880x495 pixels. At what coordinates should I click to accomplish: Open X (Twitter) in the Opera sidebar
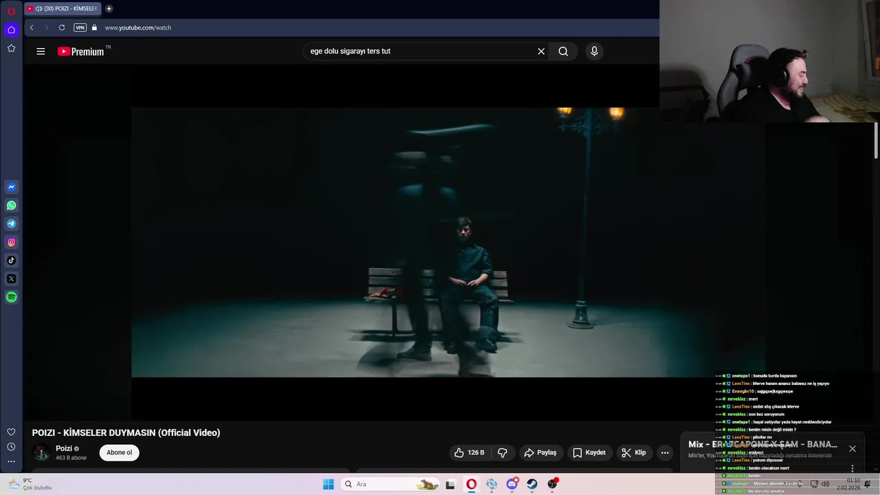11,278
